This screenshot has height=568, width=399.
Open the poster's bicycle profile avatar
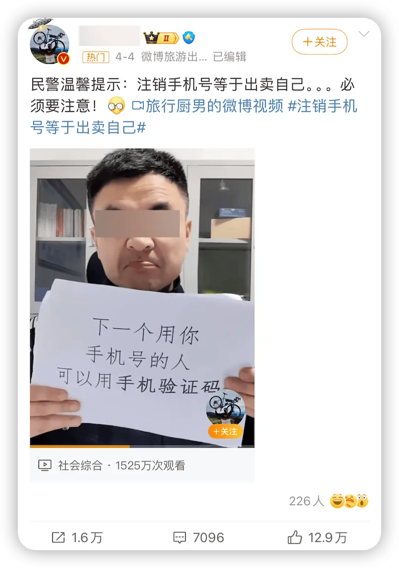pyautogui.click(x=49, y=45)
